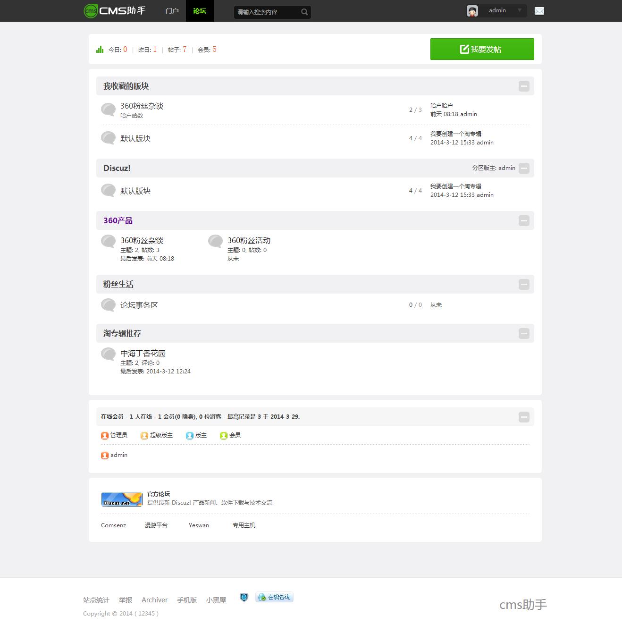
Task: Click the green statistics bar-chart icon
Action: point(100,49)
